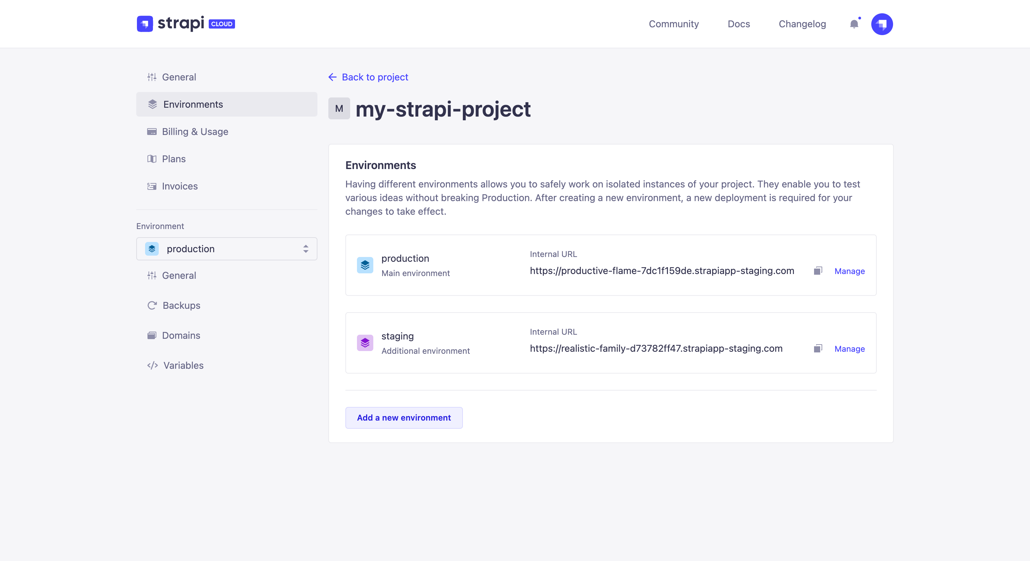This screenshot has width=1030, height=561.
Task: View the Plans section
Action: (x=173, y=159)
